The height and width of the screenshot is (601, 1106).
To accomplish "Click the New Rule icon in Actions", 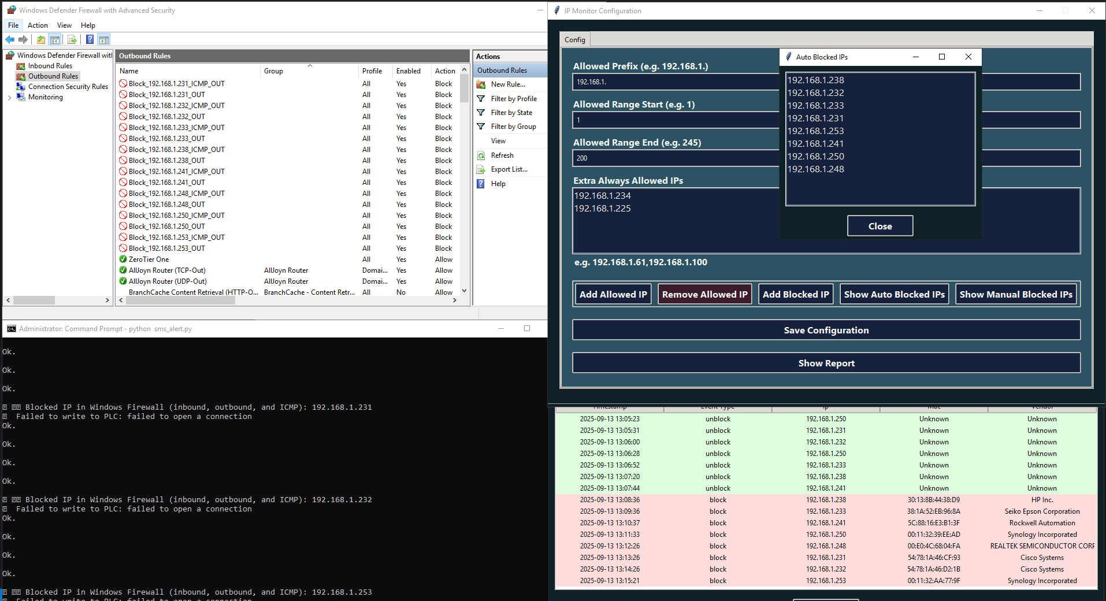I will tap(481, 84).
